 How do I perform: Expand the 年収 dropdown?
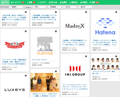[x=40, y=7]
